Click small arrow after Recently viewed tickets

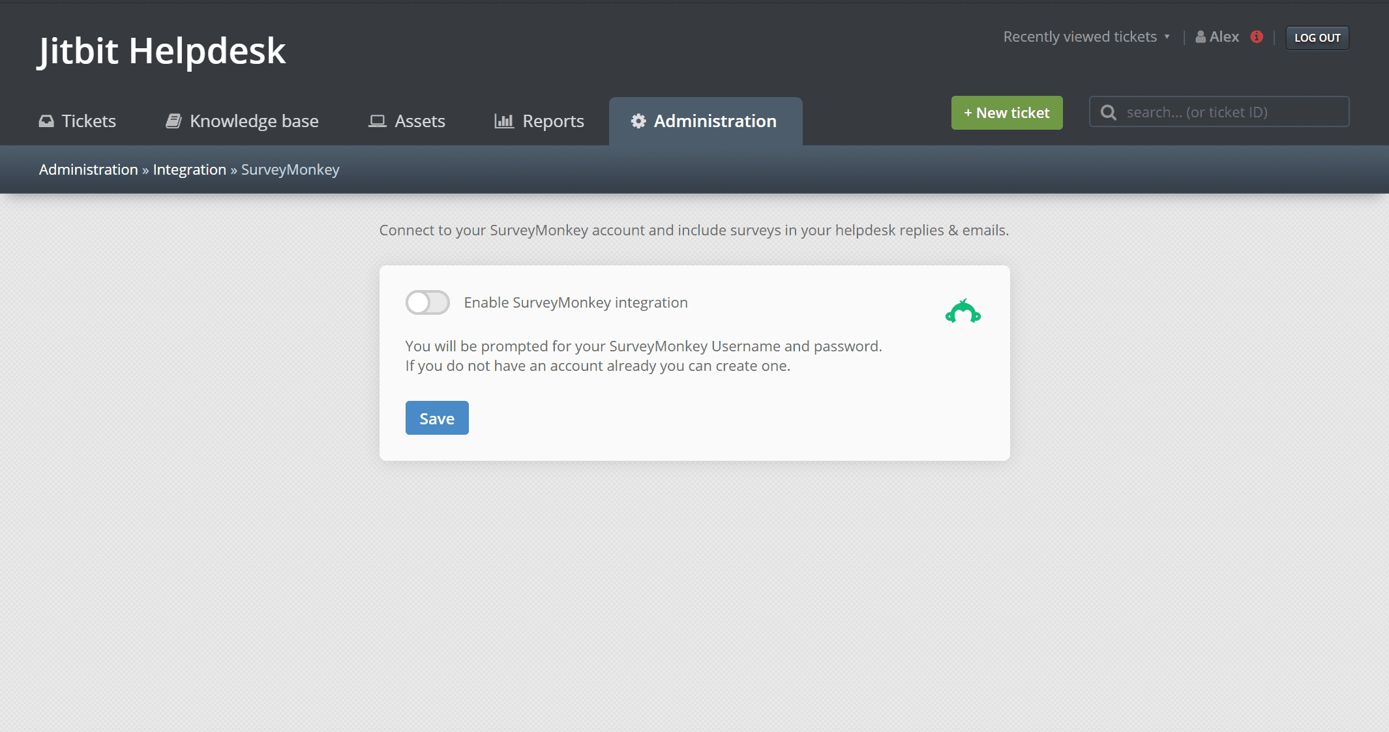click(x=1167, y=37)
